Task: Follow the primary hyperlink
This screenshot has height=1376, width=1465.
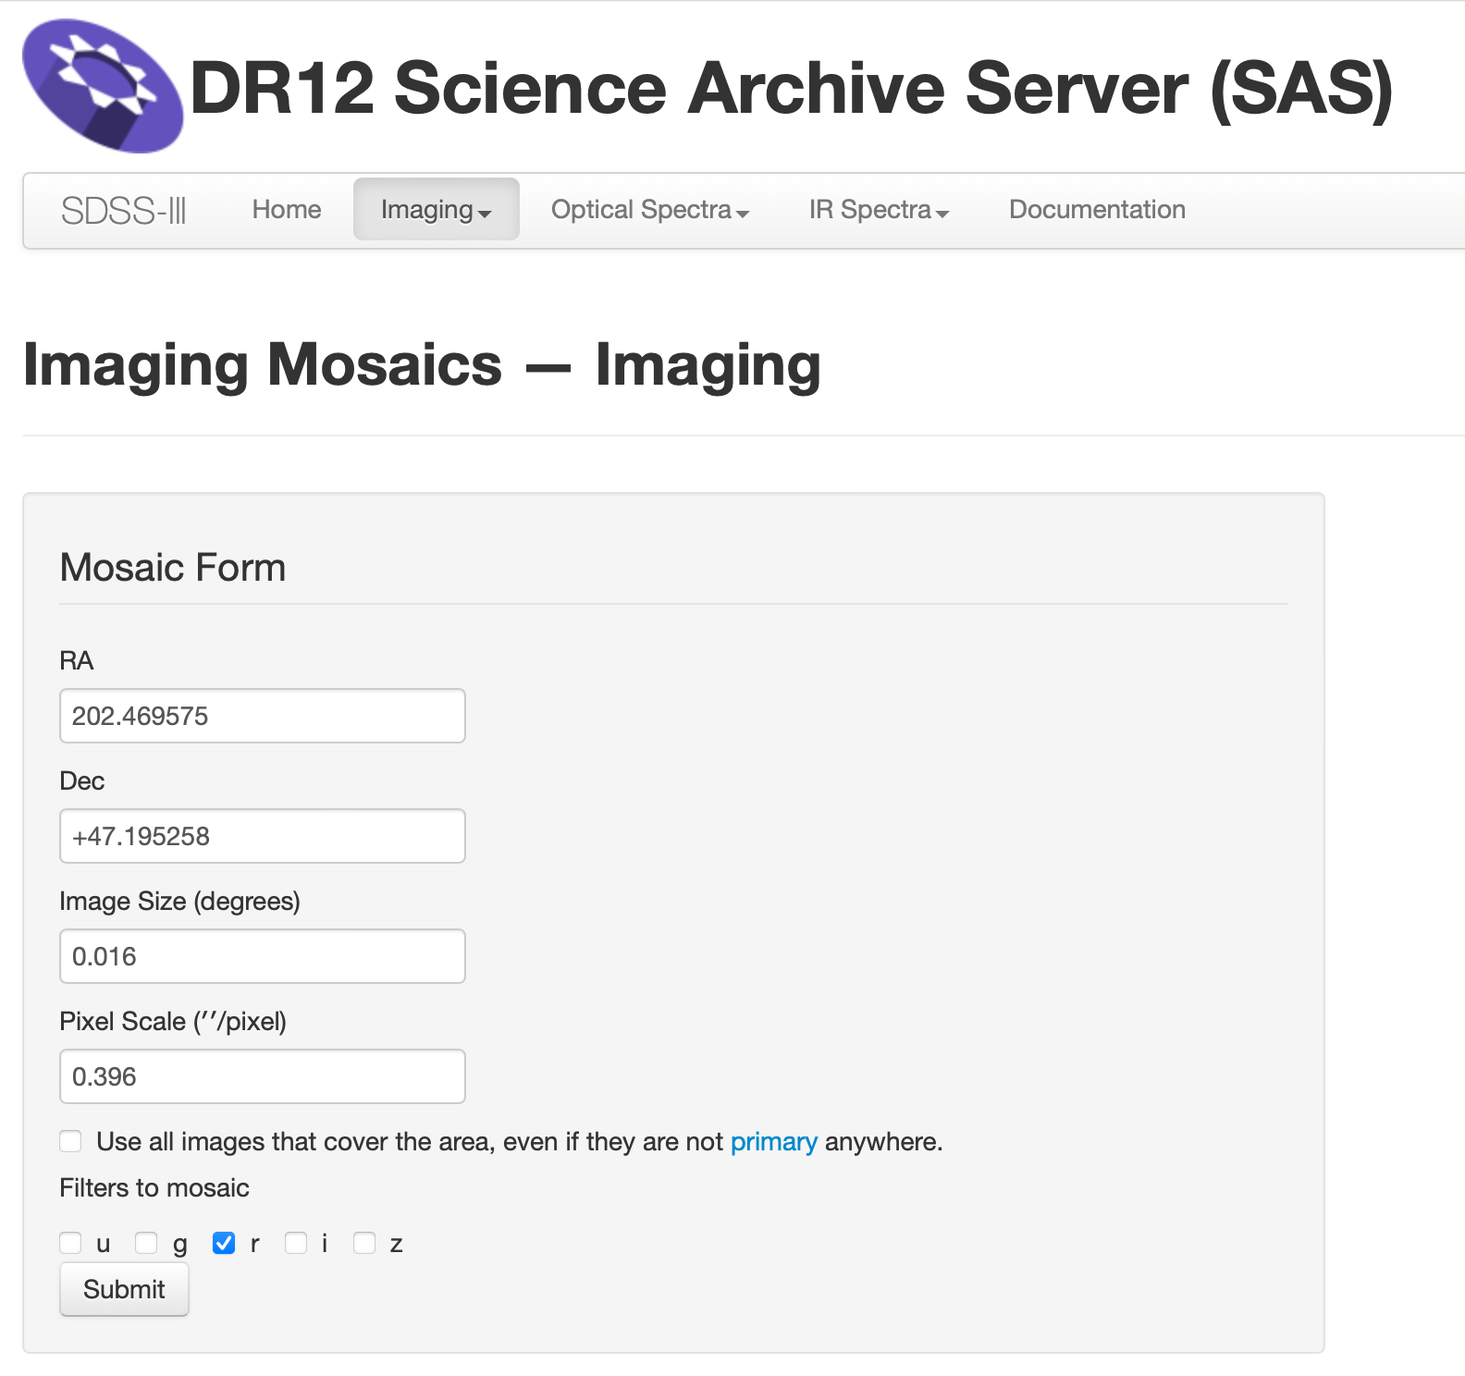Action: point(773,1142)
